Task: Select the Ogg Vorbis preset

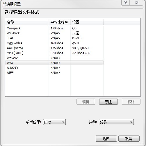Action: pos(54,43)
